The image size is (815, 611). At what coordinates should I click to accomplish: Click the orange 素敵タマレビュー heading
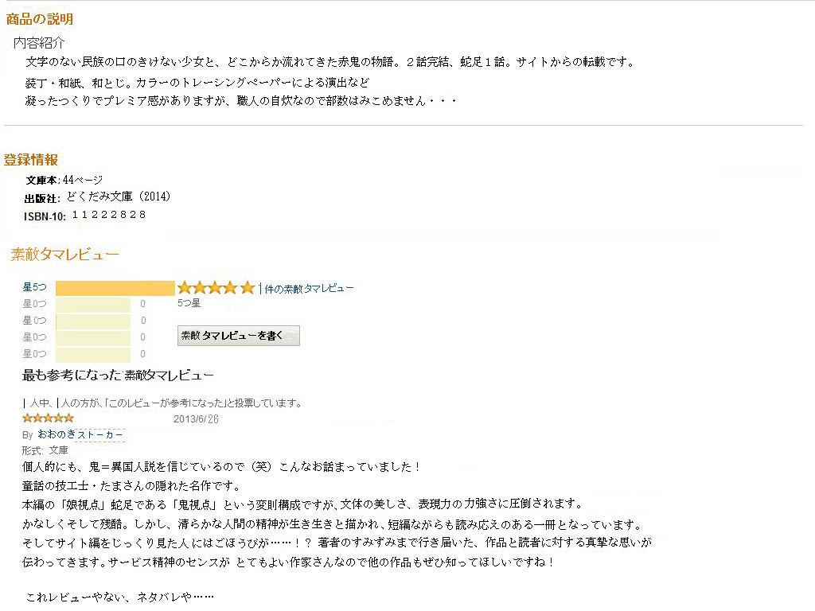pyautogui.click(x=64, y=255)
